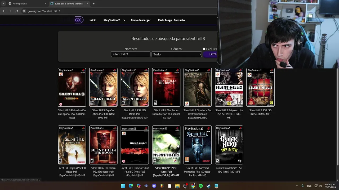Viewport: 339px width, 190px height.
Task: Launch Microsoft Edge from the taskbar
Action: [x=131, y=186]
